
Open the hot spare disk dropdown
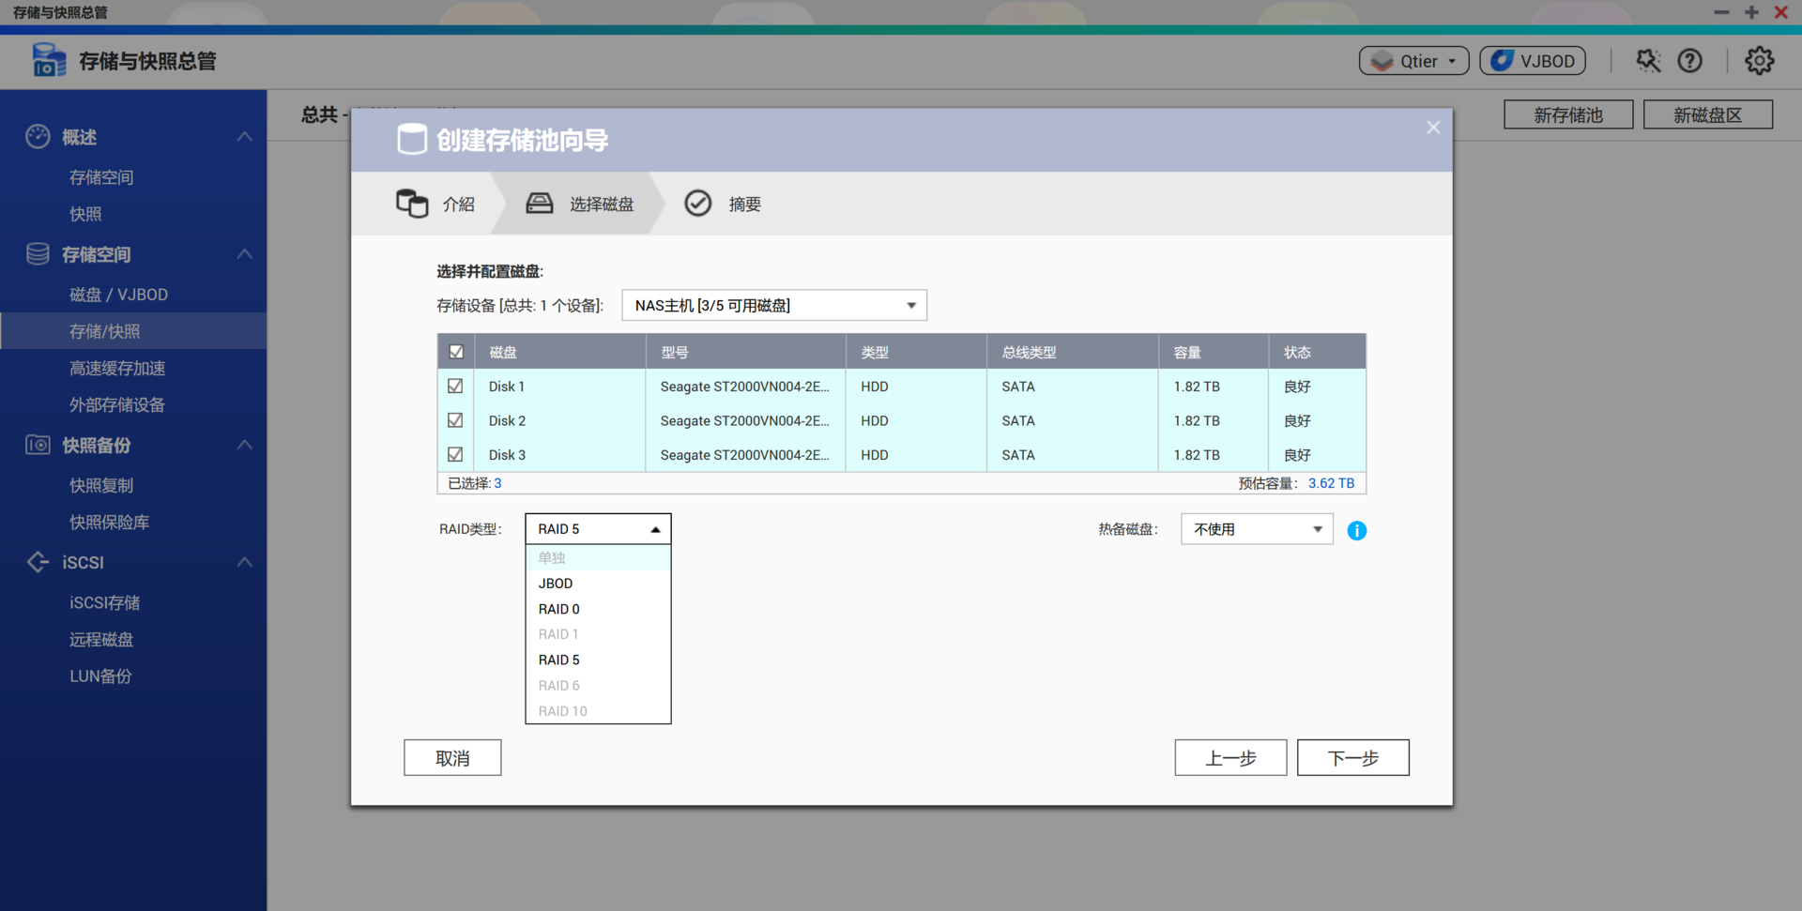(x=1256, y=529)
